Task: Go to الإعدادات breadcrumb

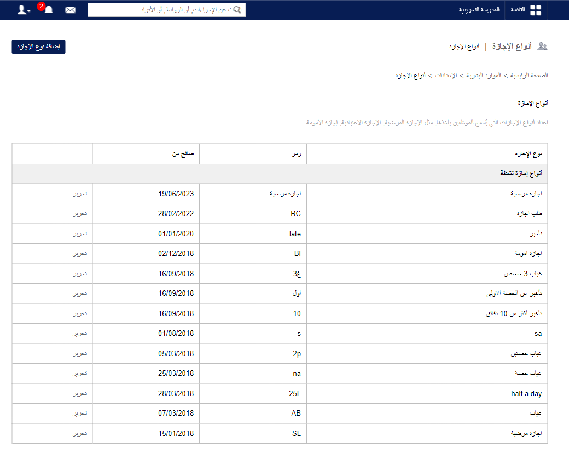Action: [x=446, y=75]
